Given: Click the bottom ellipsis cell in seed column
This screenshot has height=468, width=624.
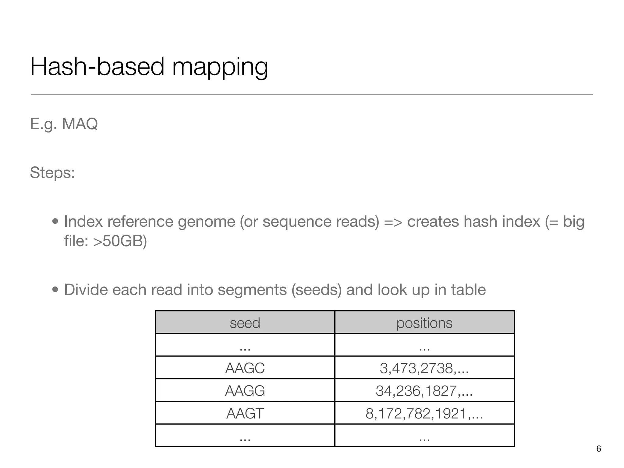Looking at the screenshot, I should pos(245,435).
